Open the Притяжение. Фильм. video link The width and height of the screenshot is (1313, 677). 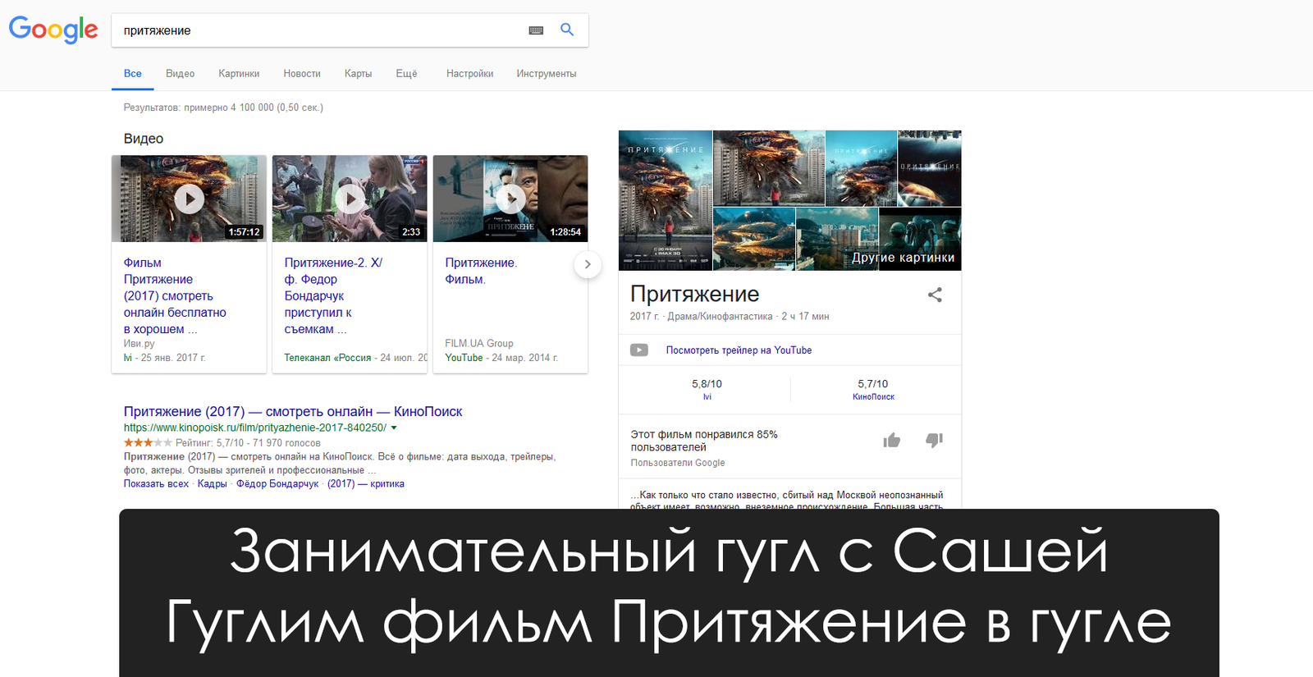[x=481, y=271]
